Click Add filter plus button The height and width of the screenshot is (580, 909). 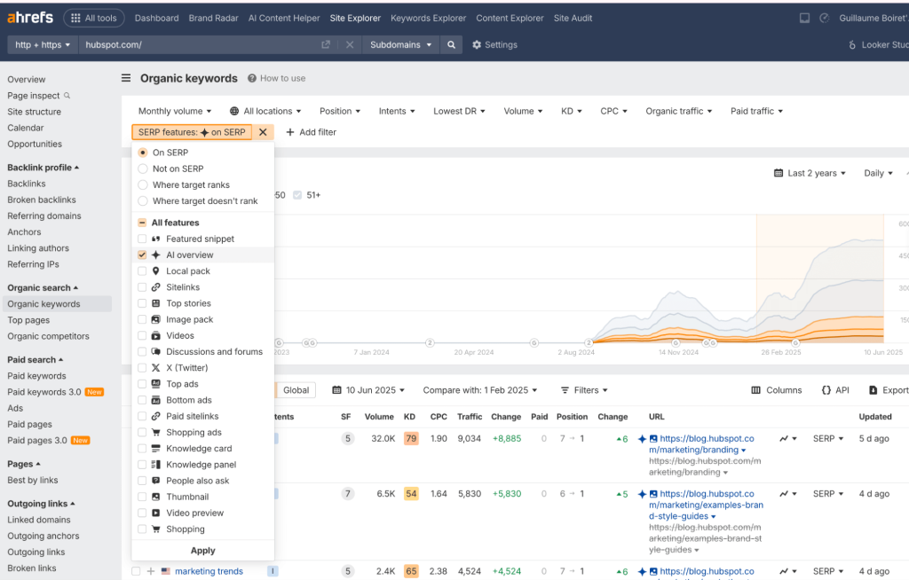pyautogui.click(x=311, y=132)
